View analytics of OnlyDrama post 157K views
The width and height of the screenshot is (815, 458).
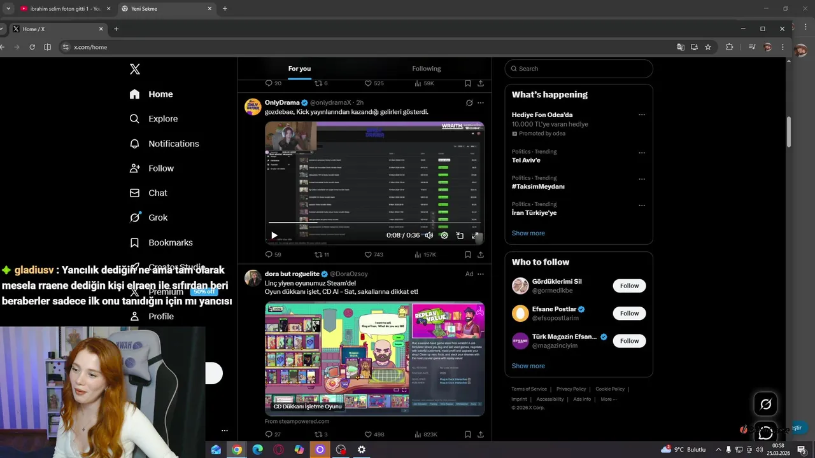pyautogui.click(x=425, y=254)
